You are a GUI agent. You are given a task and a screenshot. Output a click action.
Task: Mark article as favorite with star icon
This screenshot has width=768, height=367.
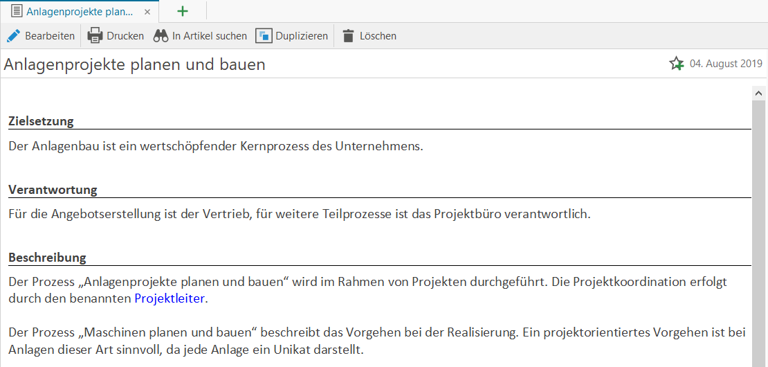point(676,64)
